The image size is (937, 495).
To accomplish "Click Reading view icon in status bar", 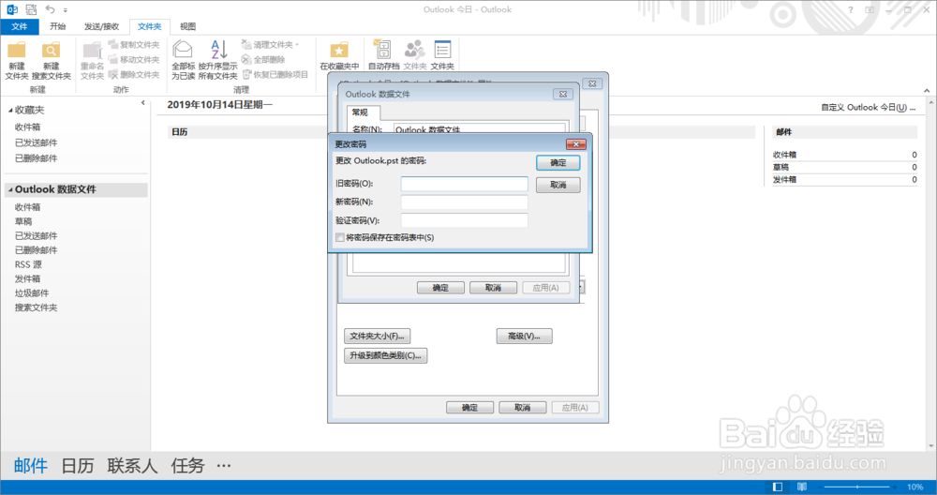I will [802, 487].
